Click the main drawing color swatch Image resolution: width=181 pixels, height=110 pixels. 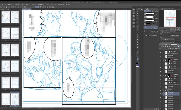[x=137, y=64]
